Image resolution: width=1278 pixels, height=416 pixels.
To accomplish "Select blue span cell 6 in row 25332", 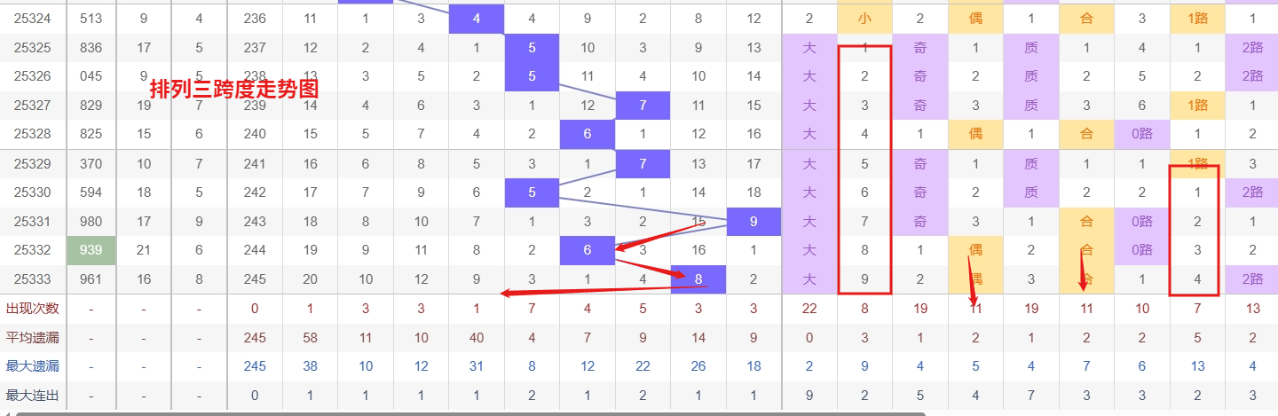I will click(x=588, y=250).
